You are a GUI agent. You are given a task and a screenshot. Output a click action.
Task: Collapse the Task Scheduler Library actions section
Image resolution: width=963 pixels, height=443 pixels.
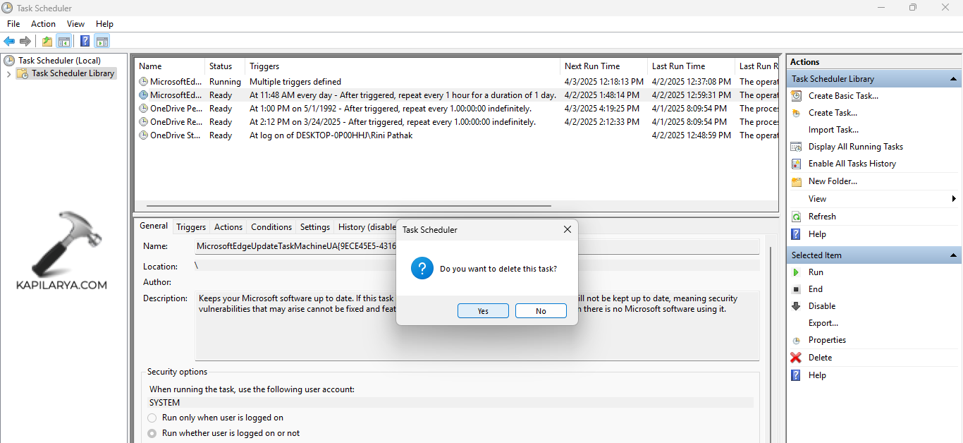pos(953,79)
